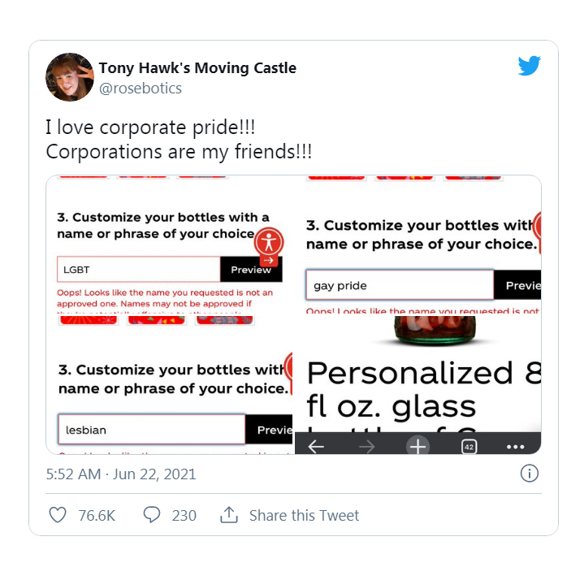Click the Twitter bird logo
Viewport: 584px width, 567px height.
pos(530,67)
